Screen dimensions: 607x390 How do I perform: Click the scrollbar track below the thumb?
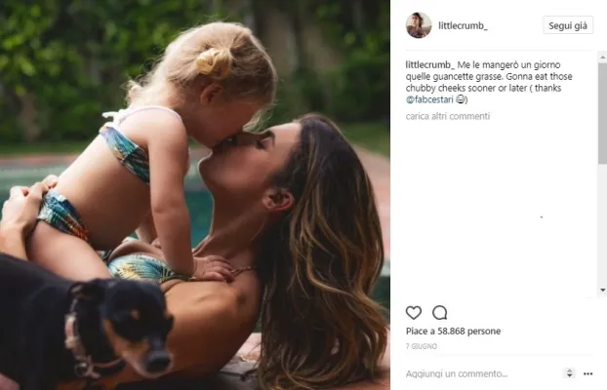tap(602, 224)
